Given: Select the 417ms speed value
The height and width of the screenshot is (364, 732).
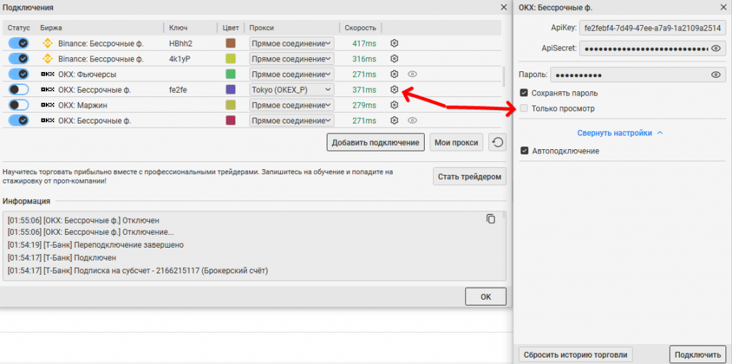Looking at the screenshot, I should (364, 44).
